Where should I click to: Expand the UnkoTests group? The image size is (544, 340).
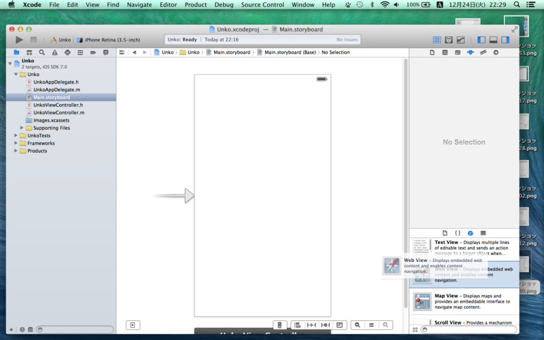[16, 135]
